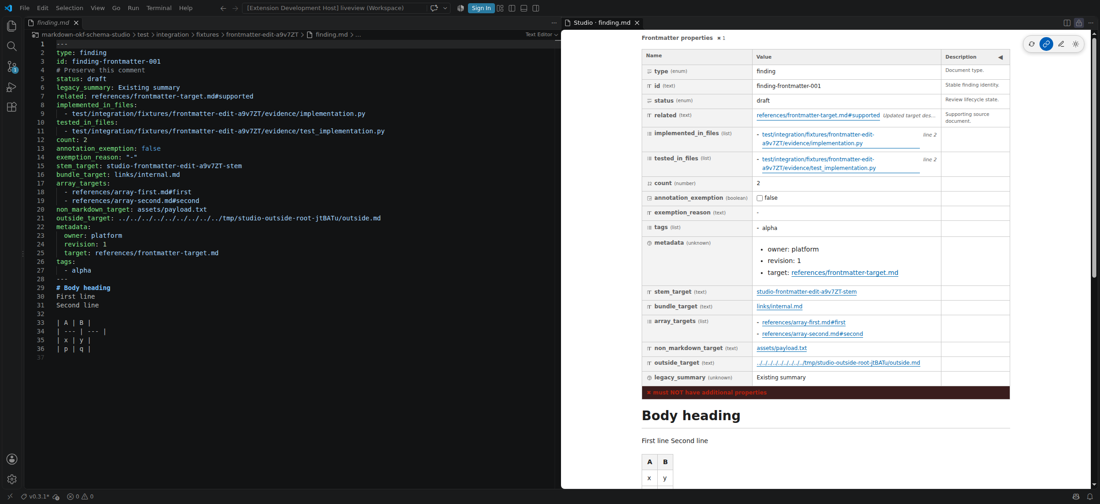Click the command center search field
Screen dimensions: 1100x504
click(x=335, y=8)
